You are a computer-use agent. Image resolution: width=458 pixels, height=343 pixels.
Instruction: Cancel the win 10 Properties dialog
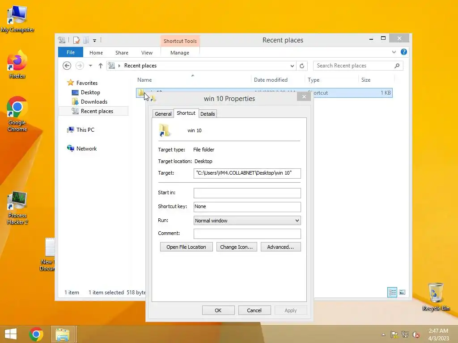[254, 310]
